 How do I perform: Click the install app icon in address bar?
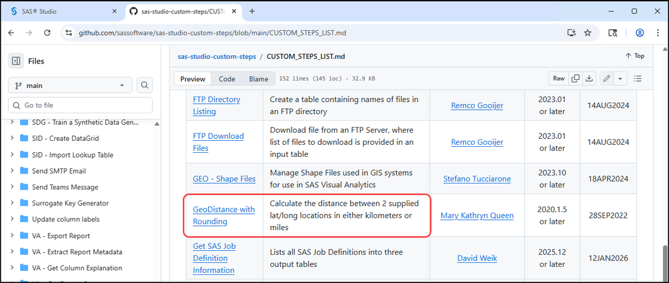571,33
